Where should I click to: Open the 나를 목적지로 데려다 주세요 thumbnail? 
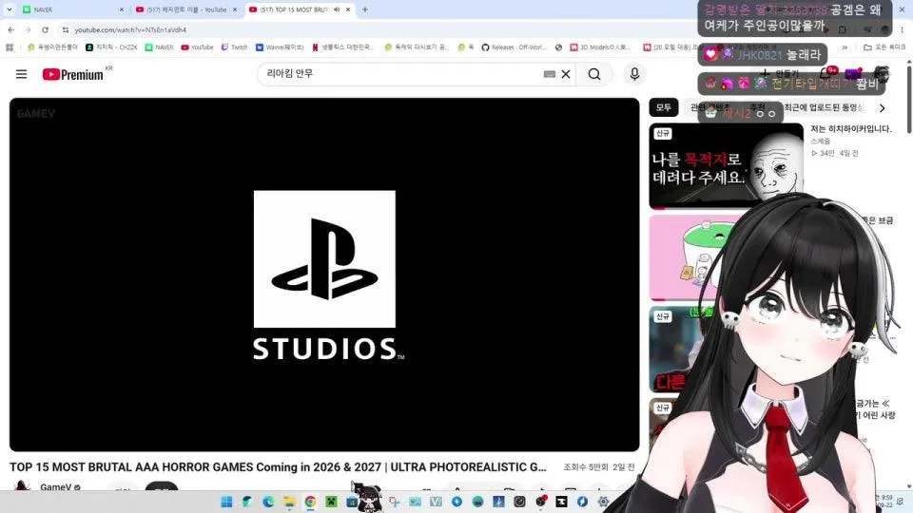point(726,166)
